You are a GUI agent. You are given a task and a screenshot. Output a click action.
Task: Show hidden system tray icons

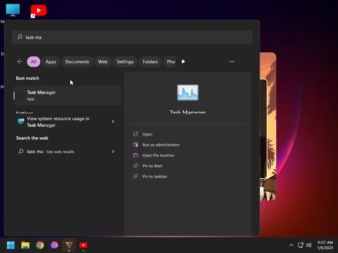(291, 245)
